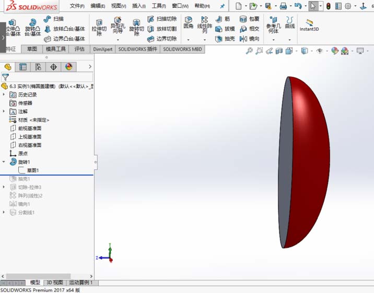This screenshot has width=374, height=293.
Task: Open the dropdown under Fillet (圆角)
Action: tap(188, 40)
